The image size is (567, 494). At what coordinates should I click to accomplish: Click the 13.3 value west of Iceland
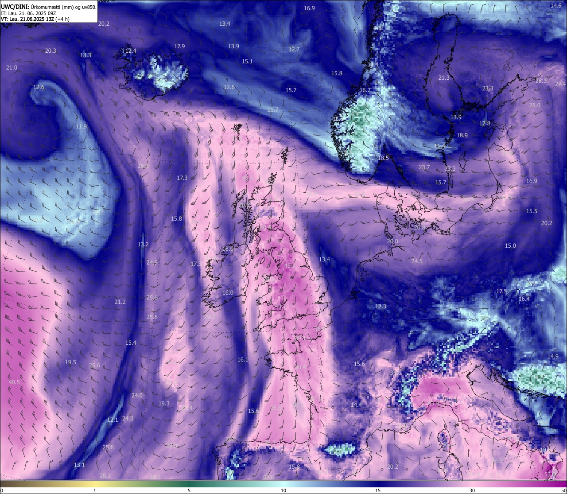pos(85,55)
